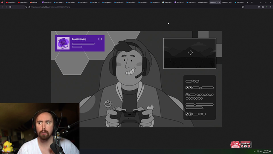Screen dimensions: 273x154
Task: Open the volume icon in system tray
Action: 261,151
